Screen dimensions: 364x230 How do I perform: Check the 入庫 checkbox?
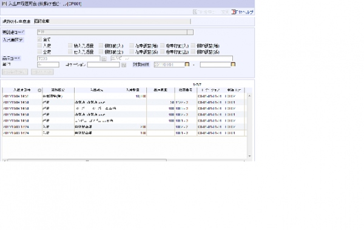coord(39,46)
